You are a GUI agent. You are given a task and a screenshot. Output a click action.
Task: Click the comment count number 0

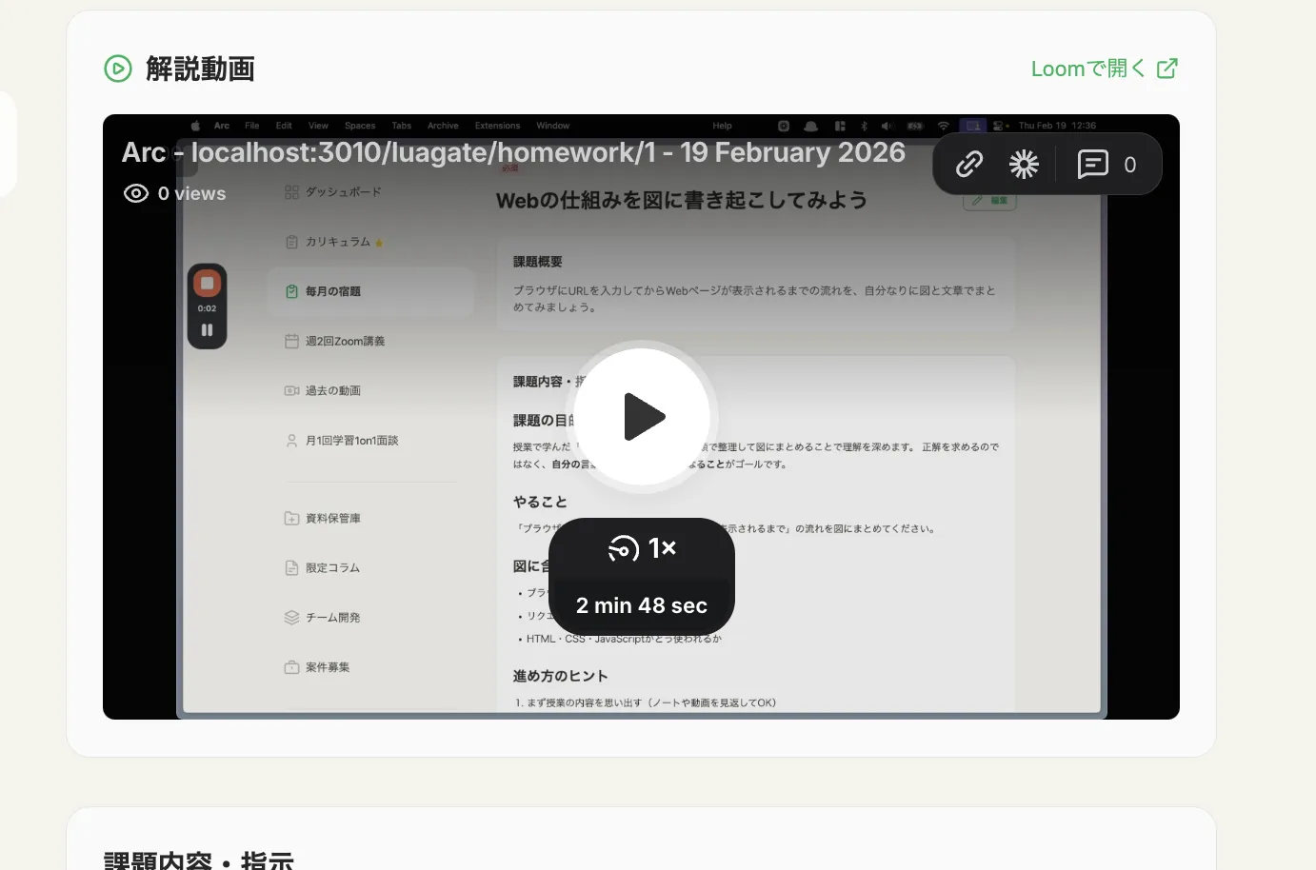coord(1129,165)
